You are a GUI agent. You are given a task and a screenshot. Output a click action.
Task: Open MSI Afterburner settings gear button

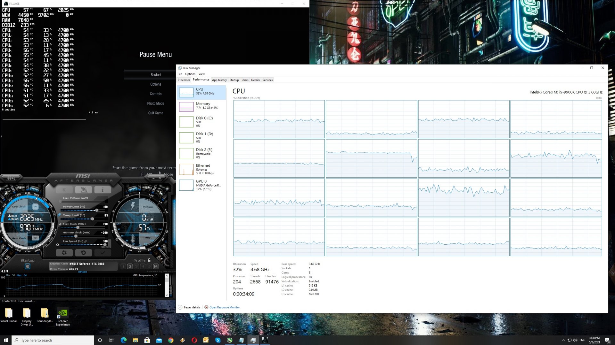[64, 253]
